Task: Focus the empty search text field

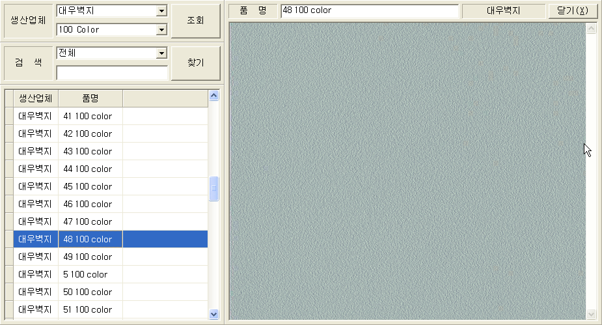Action: coord(112,72)
